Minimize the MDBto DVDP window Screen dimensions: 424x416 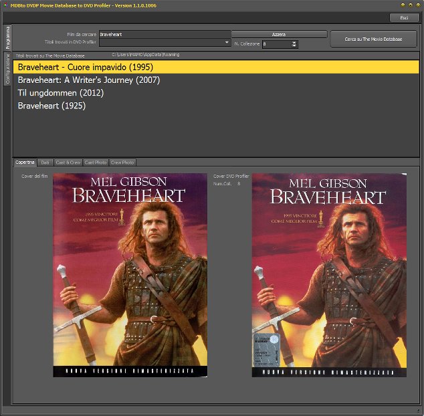[403, 5]
